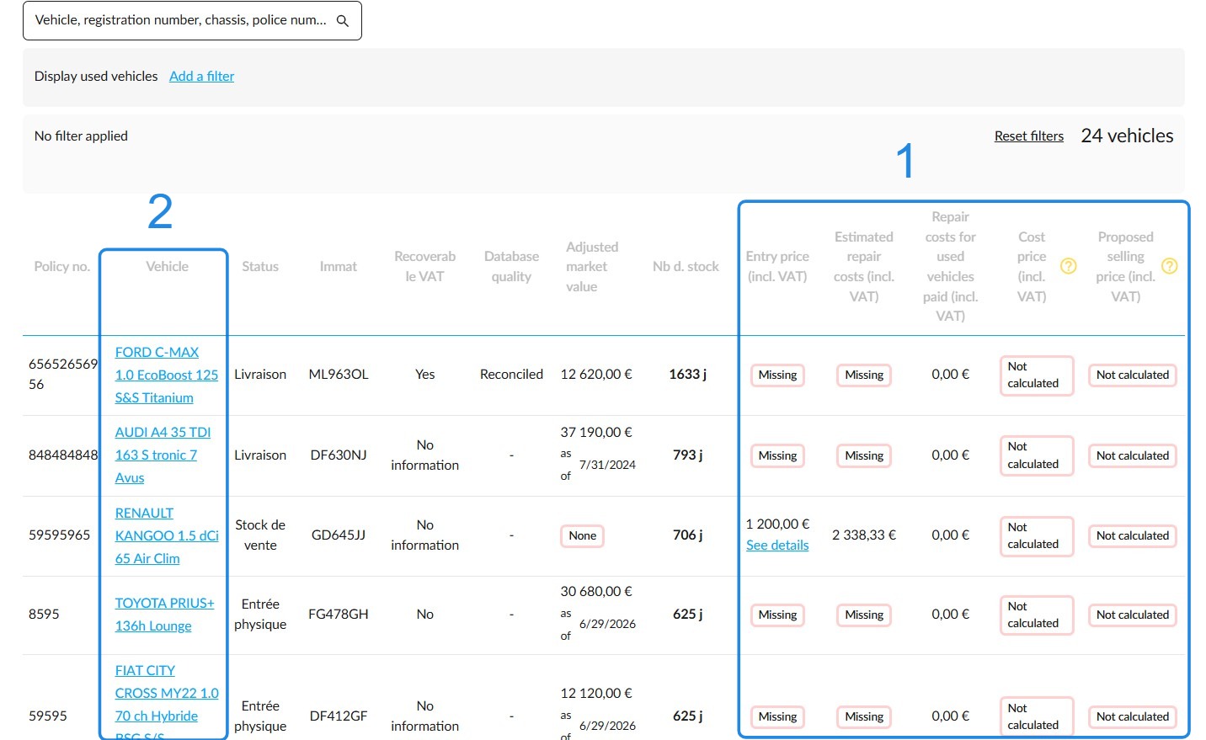Click the Proposed selling price help icon
Image resolution: width=1206 pixels, height=740 pixels.
(1169, 266)
